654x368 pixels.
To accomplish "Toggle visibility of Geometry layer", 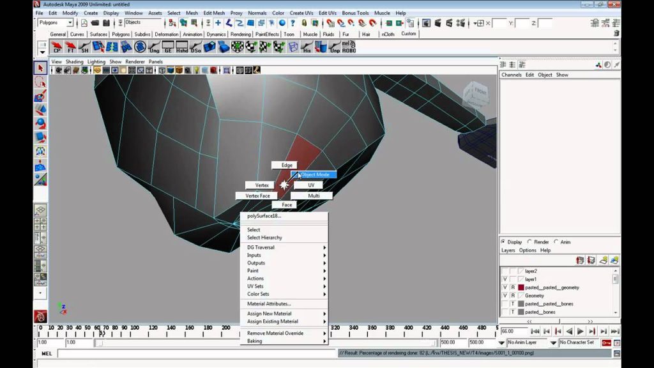I will (x=505, y=295).
